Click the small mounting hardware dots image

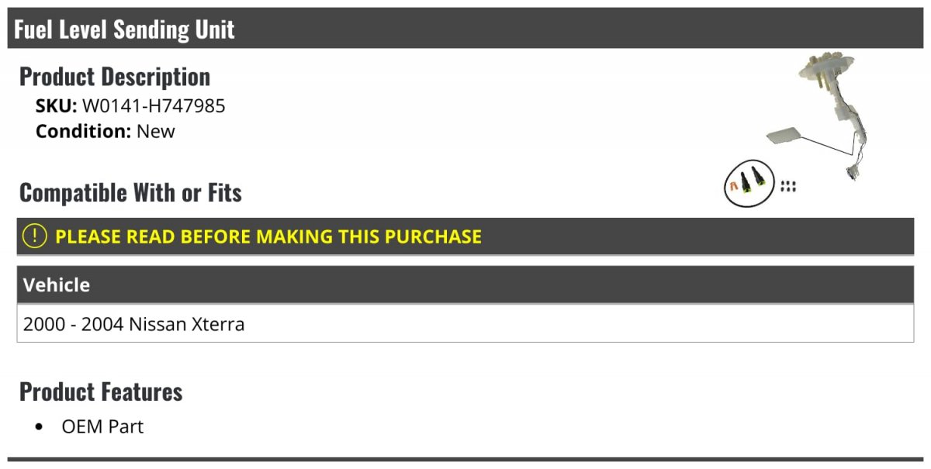click(788, 186)
